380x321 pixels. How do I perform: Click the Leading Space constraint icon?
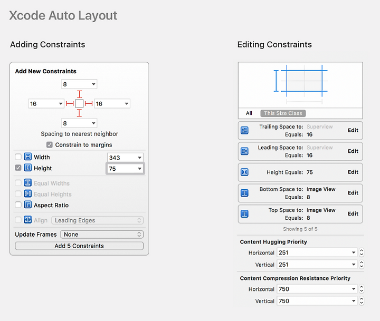tap(244, 151)
